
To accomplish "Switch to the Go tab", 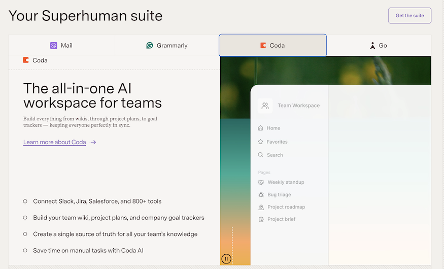I will click(x=379, y=45).
